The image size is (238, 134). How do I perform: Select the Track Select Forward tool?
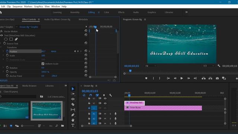(x=73, y=94)
